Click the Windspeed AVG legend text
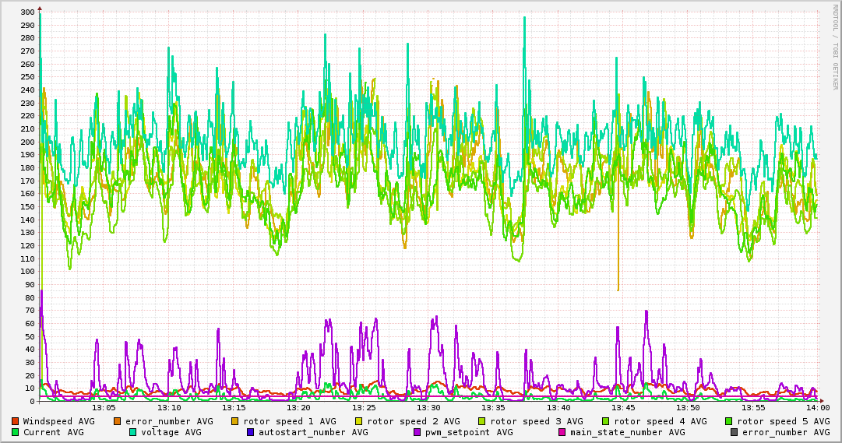842x443 pixels. (x=58, y=421)
